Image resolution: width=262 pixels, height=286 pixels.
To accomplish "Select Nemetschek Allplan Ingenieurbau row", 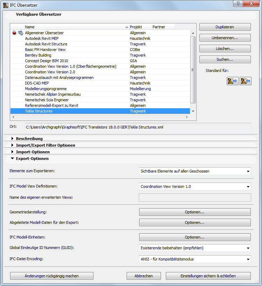I will pyautogui.click(x=100, y=94).
